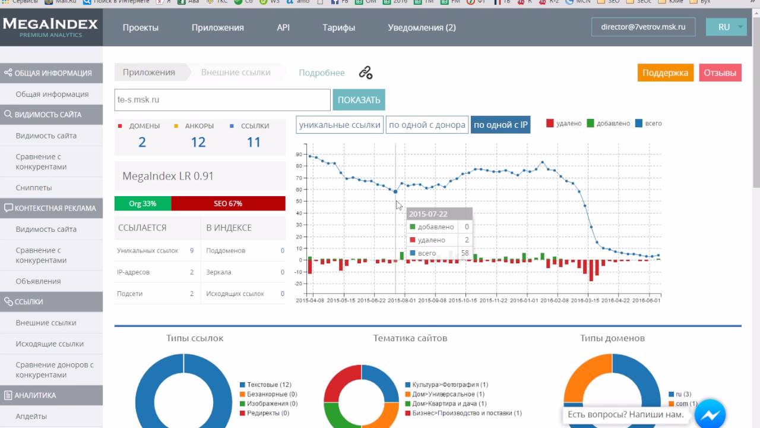This screenshot has height=428, width=760.
Task: Toggle Бизнес>Производство и поставки legend entry
Action: 463,413
